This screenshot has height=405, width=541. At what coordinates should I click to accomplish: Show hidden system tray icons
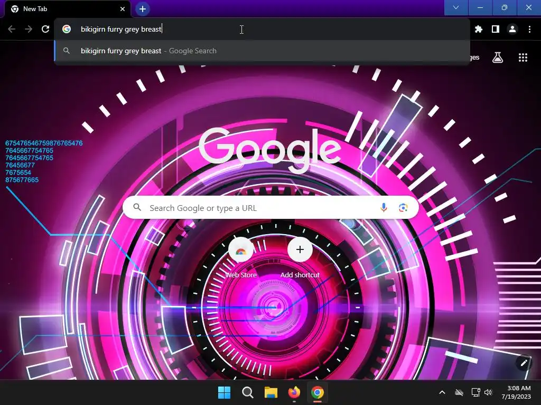442,392
